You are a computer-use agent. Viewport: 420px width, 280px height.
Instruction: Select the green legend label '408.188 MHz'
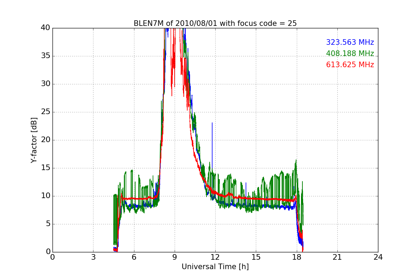click(x=350, y=54)
